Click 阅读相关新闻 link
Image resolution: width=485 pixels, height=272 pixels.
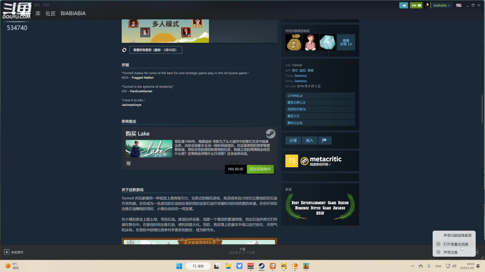click(x=320, y=109)
